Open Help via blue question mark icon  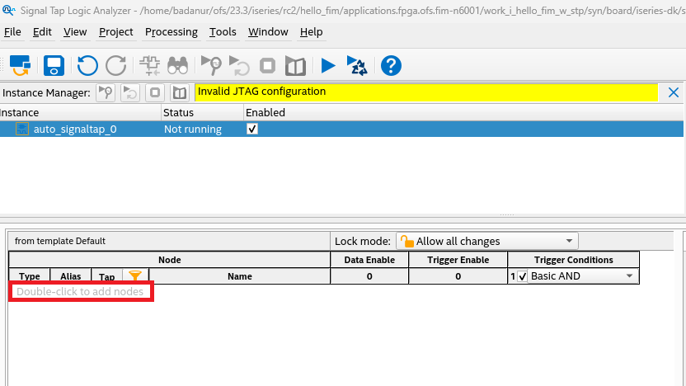(391, 65)
